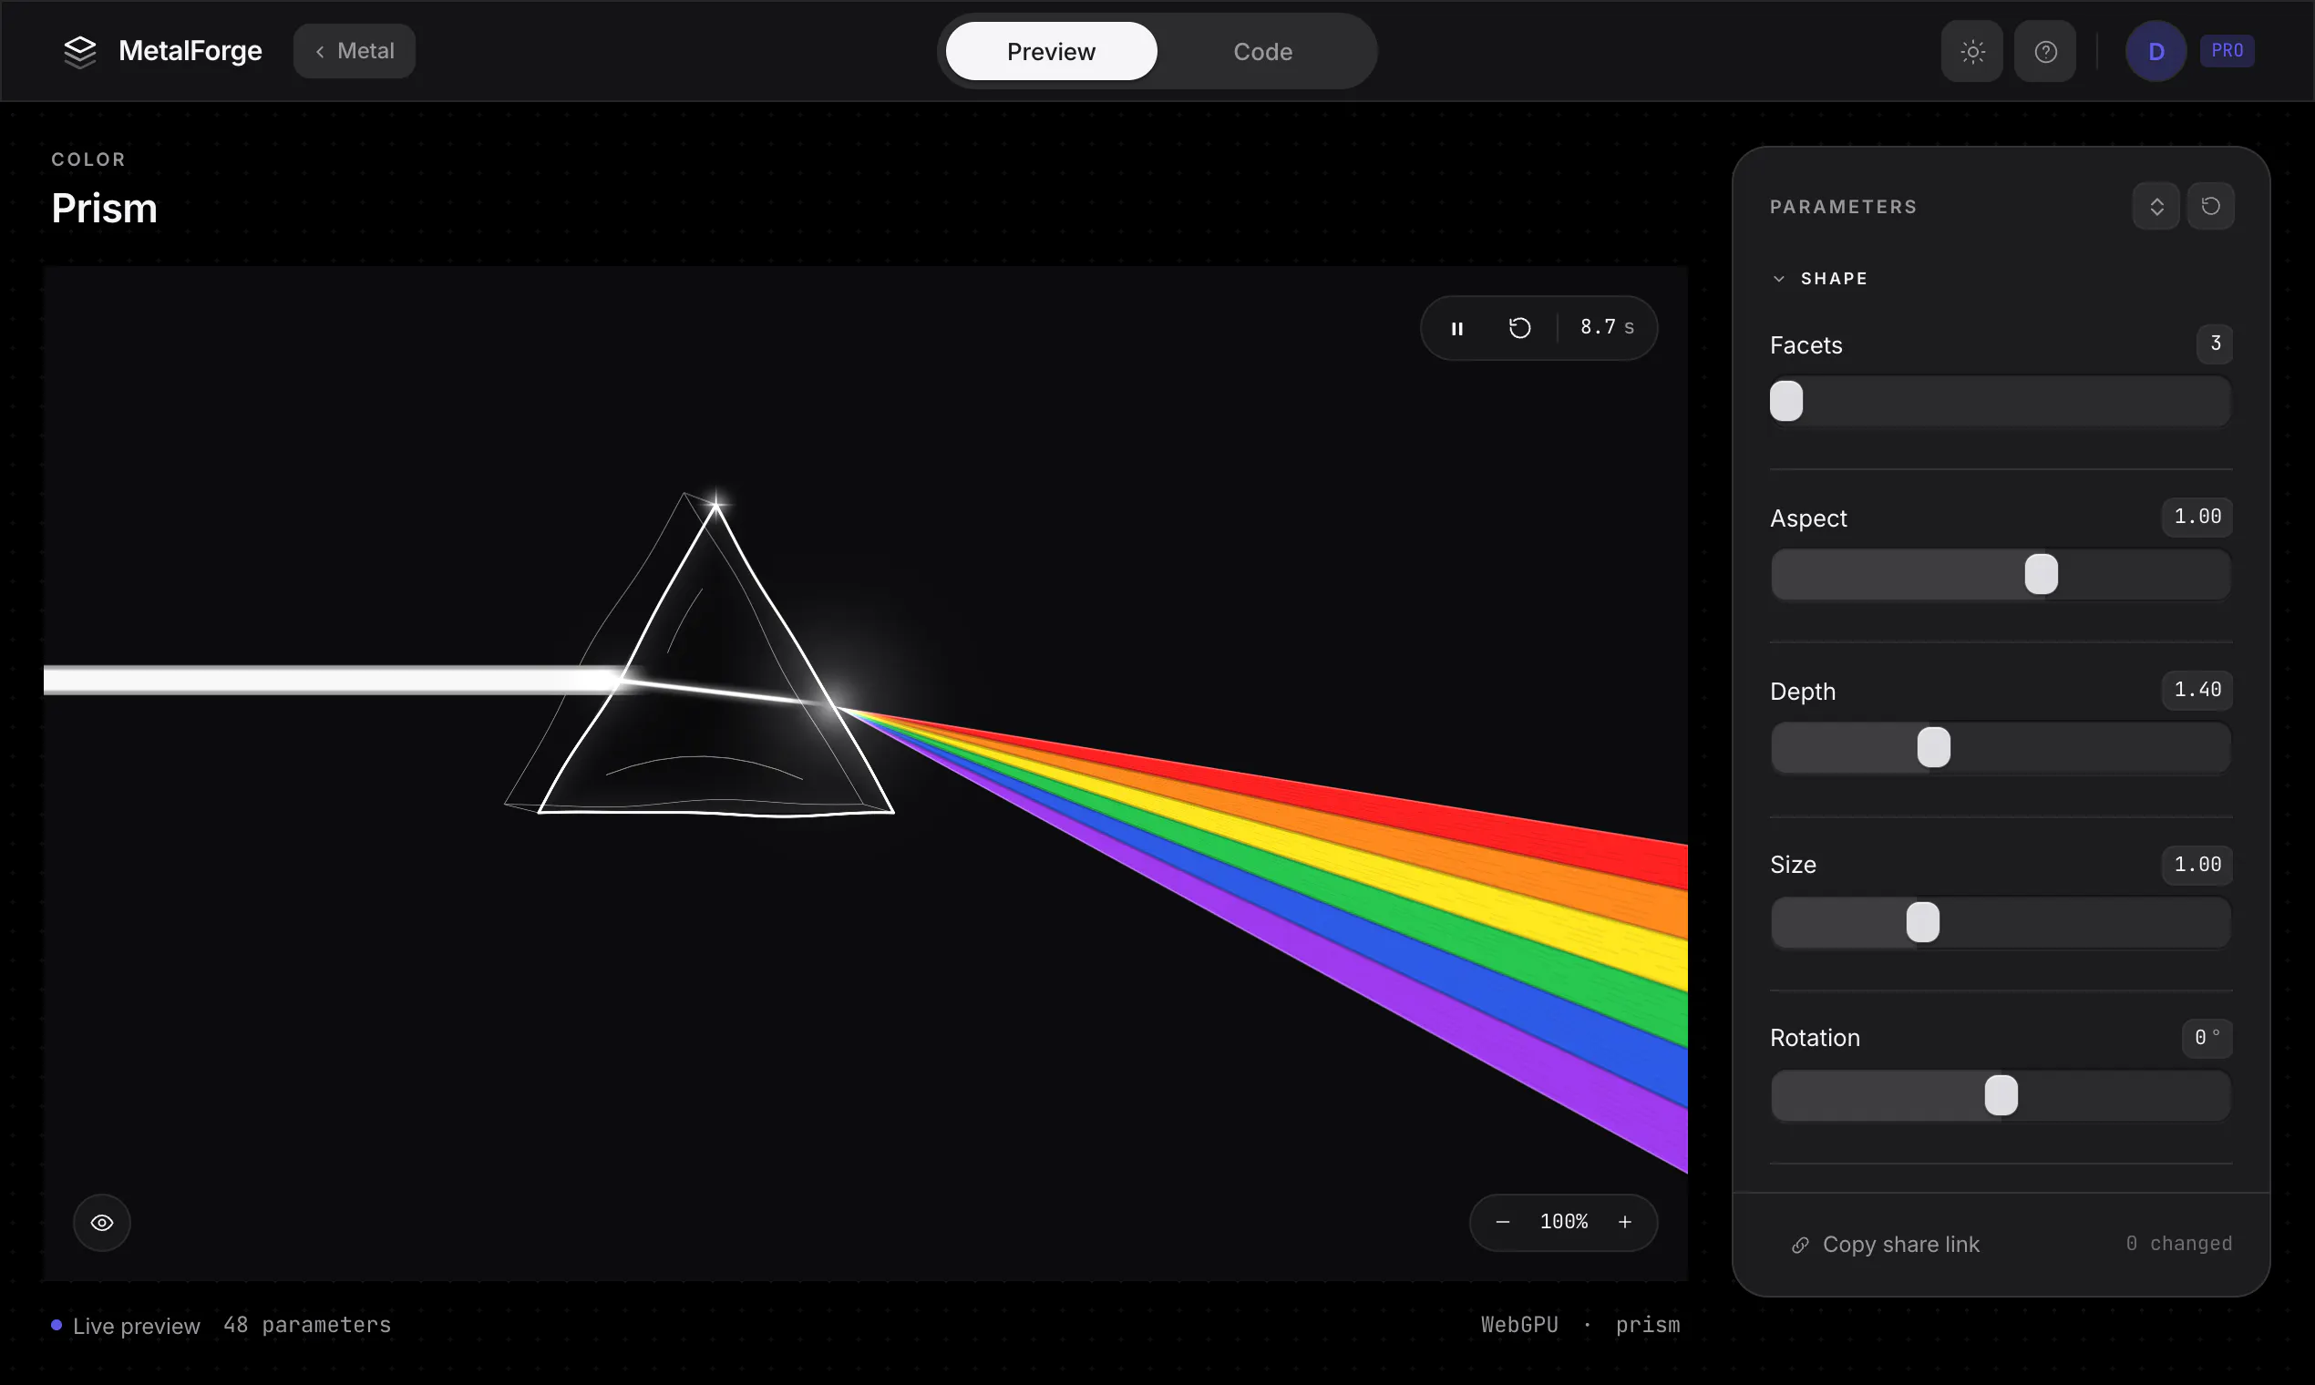Screen dimensions: 2315x1385
Task: Click the Aspect slider handle
Action: coord(2042,574)
